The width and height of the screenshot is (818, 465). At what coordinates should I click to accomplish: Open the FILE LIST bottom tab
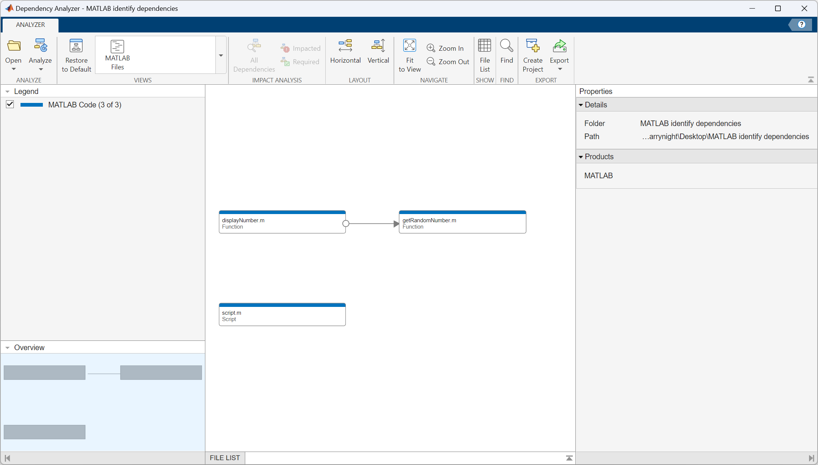(225, 458)
